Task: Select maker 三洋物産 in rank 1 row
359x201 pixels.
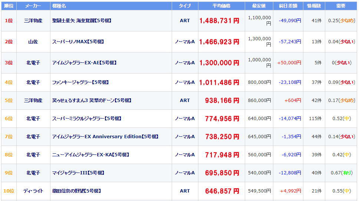Action: [33, 21]
